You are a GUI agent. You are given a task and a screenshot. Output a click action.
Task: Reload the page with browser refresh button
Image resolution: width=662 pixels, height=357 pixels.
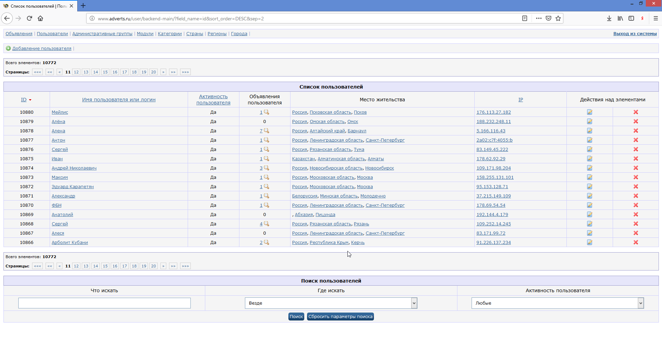[x=29, y=18]
